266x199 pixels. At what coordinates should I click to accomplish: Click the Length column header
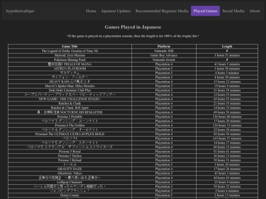pyautogui.click(x=227, y=46)
